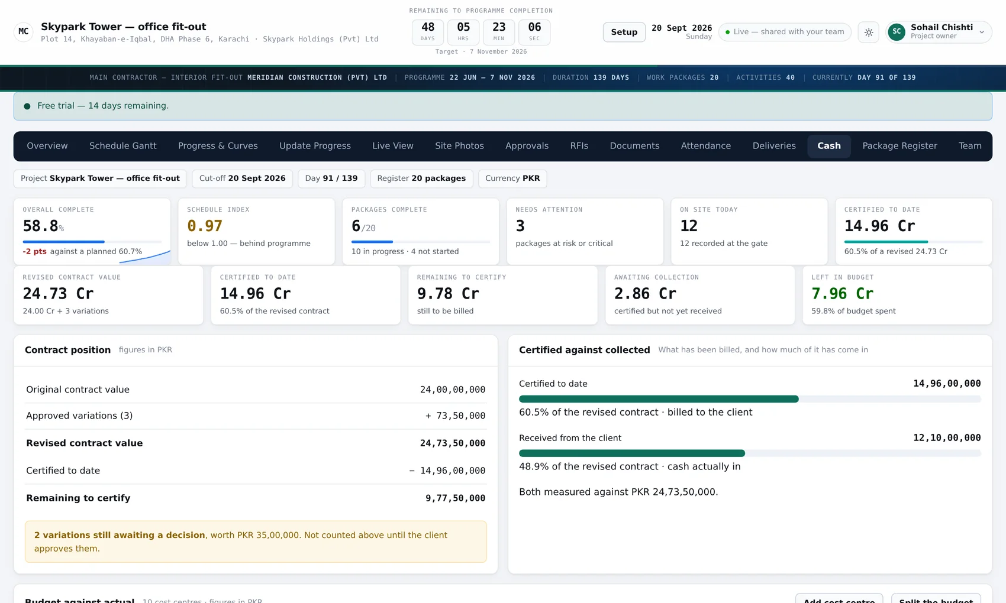Screen dimensions: 1006x603
Task: Click the Project Skypark Tower chip
Action: tap(100, 179)
